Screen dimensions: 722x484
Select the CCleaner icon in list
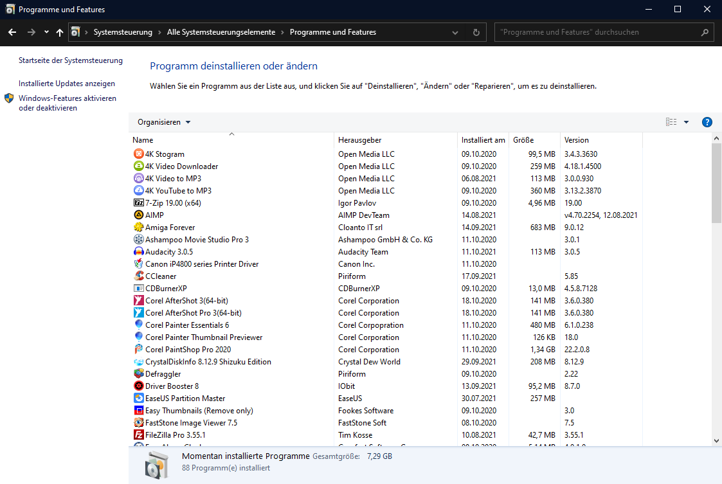click(138, 276)
